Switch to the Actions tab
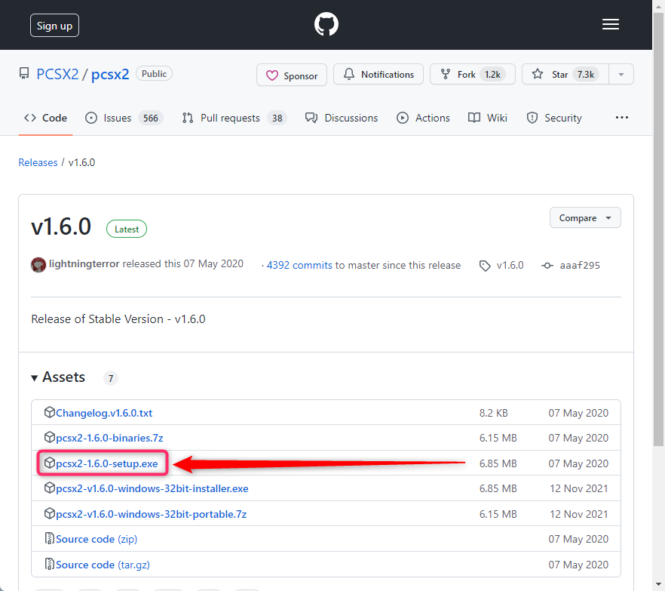 [423, 118]
